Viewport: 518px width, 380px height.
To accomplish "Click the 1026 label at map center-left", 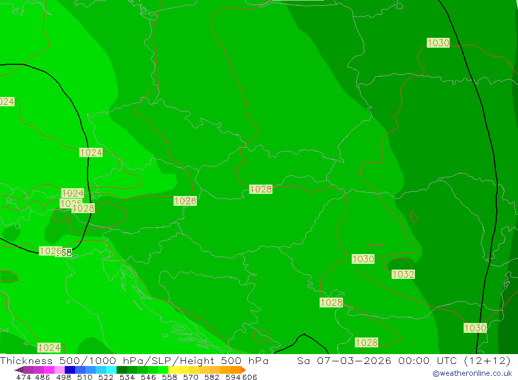I will pos(185,201).
